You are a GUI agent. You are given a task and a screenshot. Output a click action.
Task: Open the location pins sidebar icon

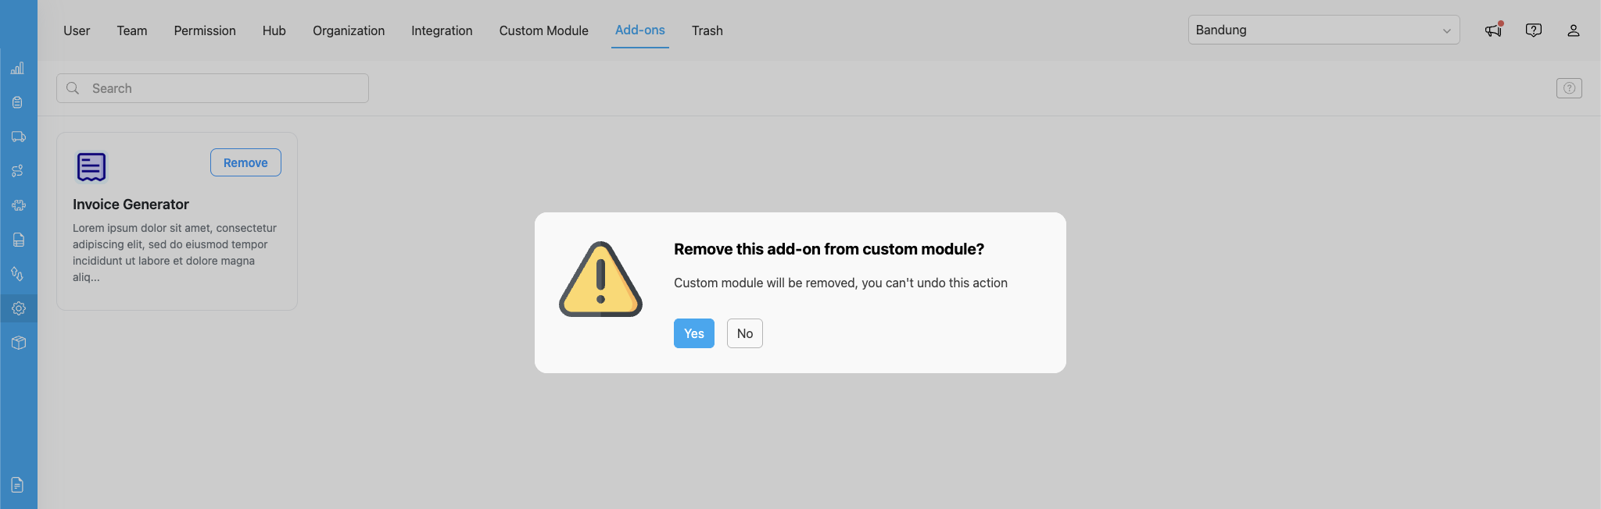pos(18,274)
